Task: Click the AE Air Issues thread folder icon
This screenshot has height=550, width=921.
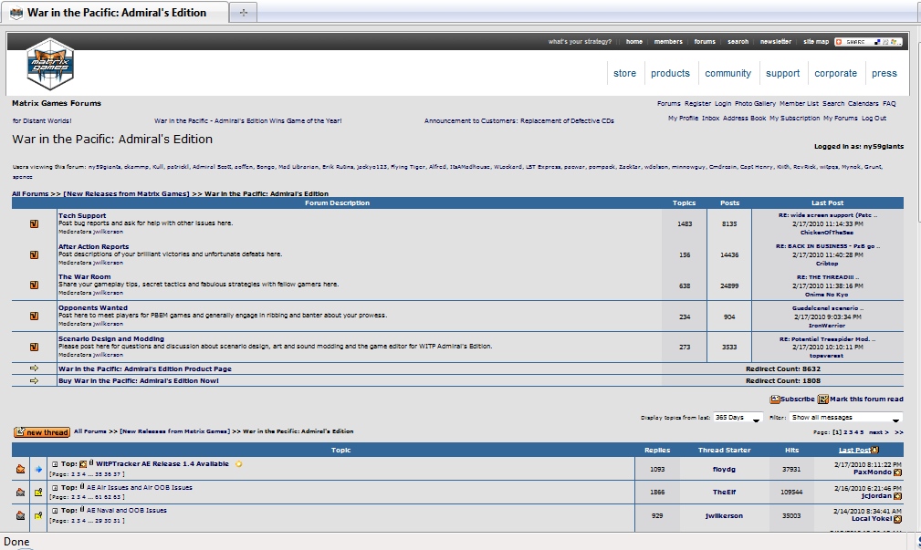Action: 21,492
